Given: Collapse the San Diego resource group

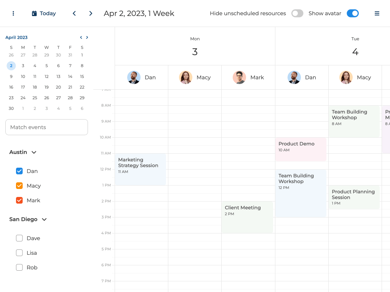Looking at the screenshot, I should [x=44, y=219].
